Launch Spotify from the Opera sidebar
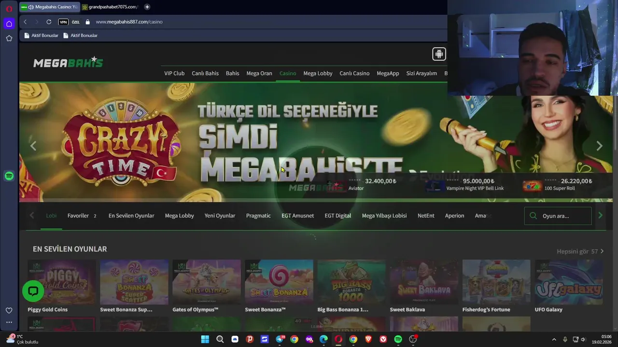 pos(9,176)
